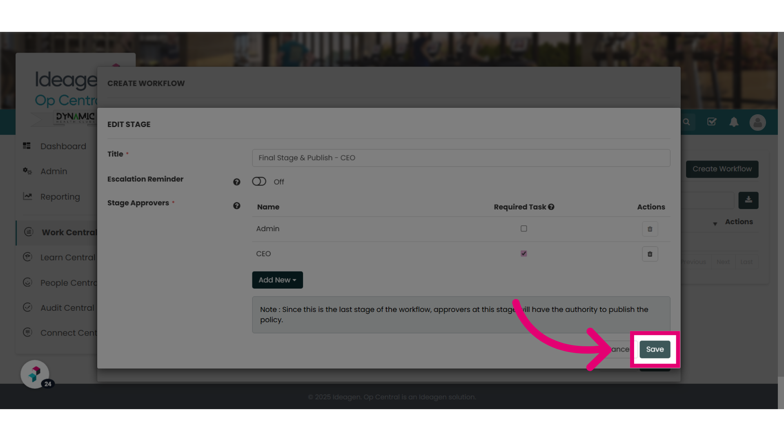Open the notifications bell
The height and width of the screenshot is (441, 784).
734,122
